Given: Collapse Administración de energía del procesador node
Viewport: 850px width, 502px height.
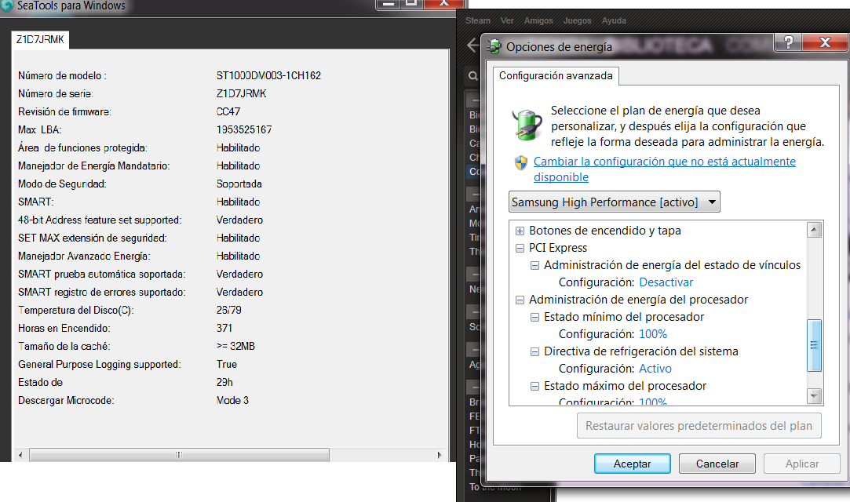Looking at the screenshot, I should pyautogui.click(x=520, y=300).
